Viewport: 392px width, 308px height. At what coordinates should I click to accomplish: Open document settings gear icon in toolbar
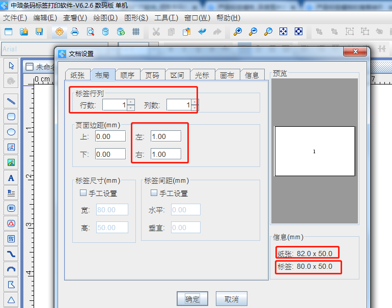click(60, 32)
